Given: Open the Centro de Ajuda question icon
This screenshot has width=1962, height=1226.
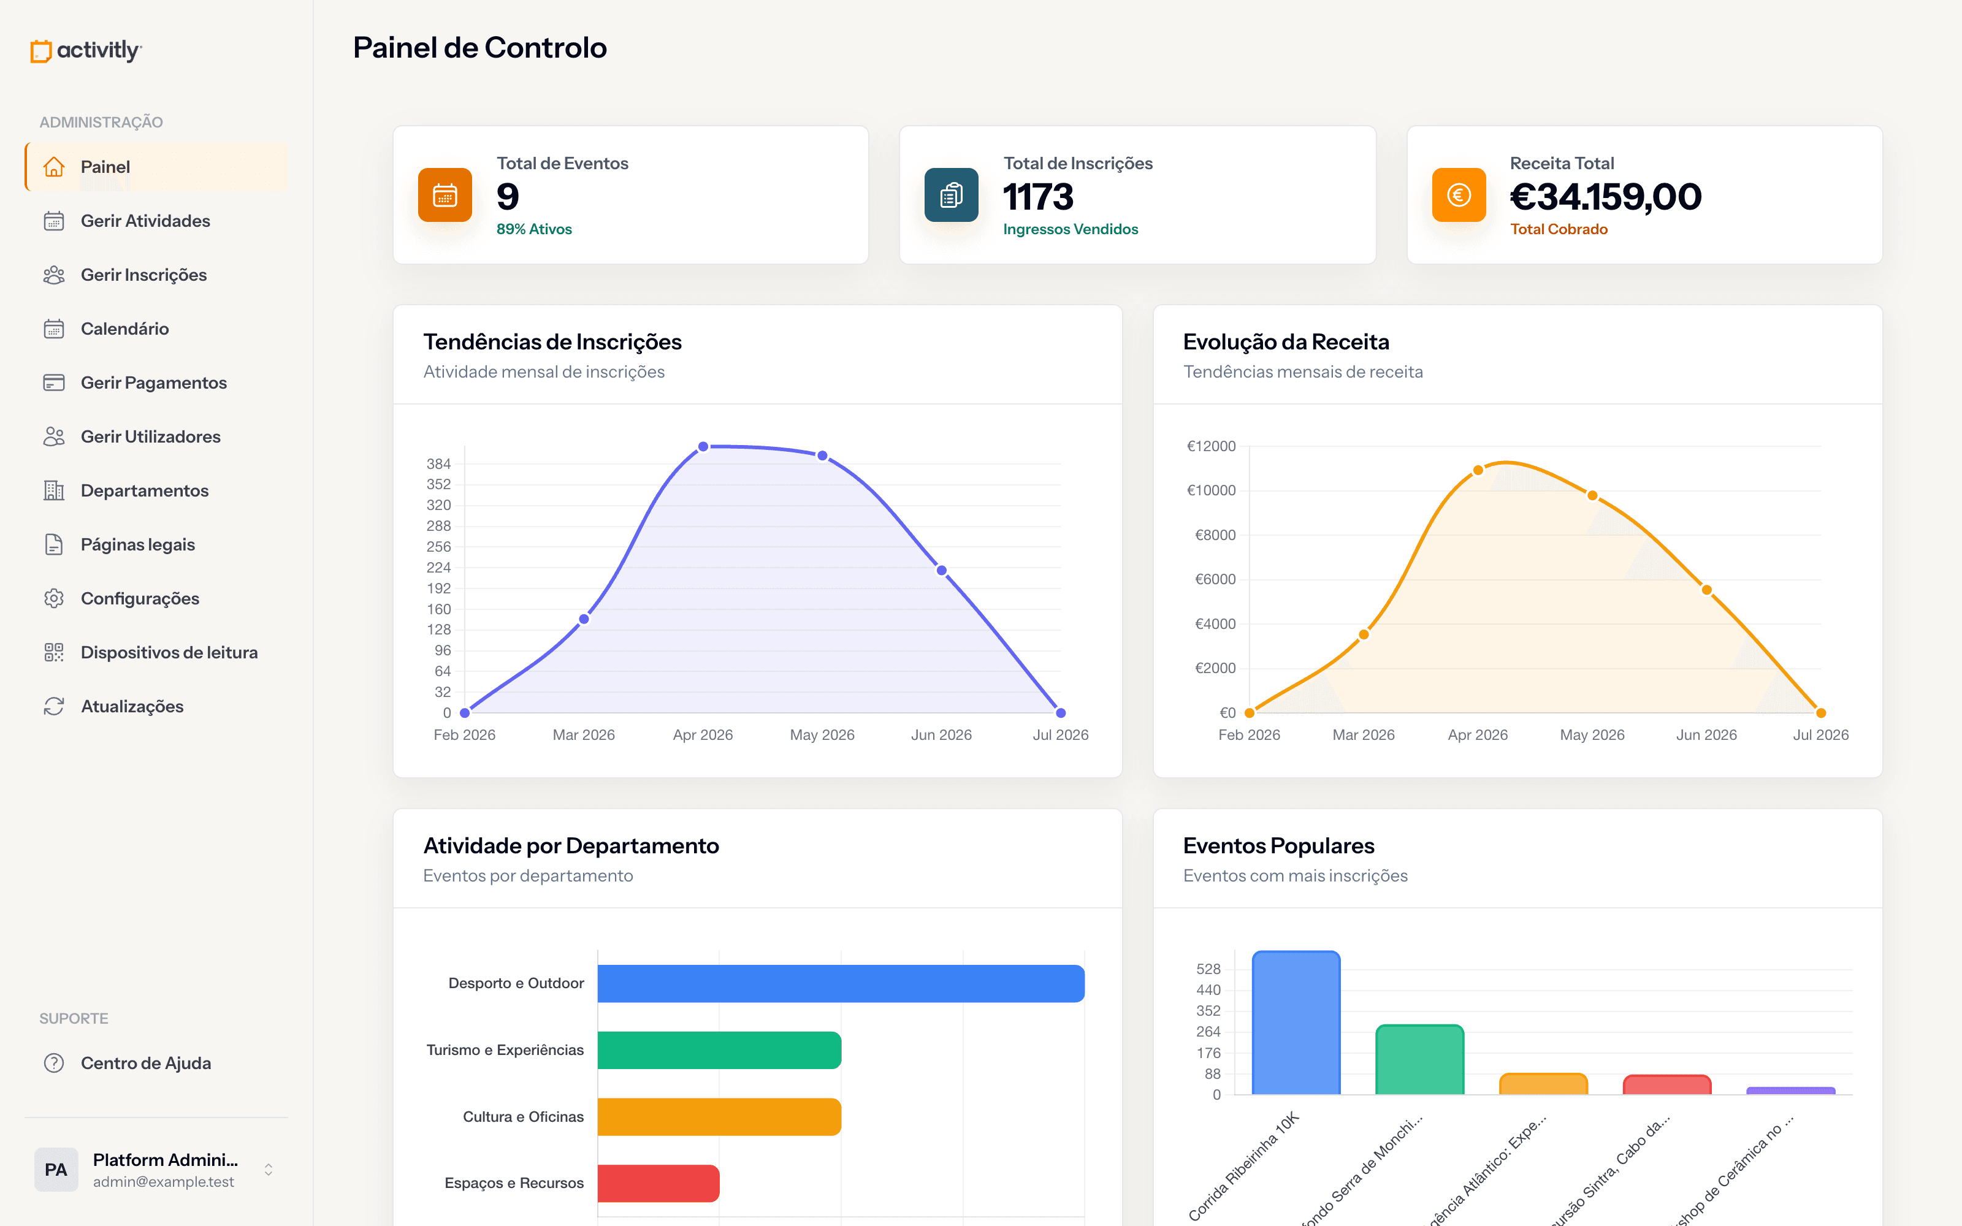Looking at the screenshot, I should point(53,1063).
